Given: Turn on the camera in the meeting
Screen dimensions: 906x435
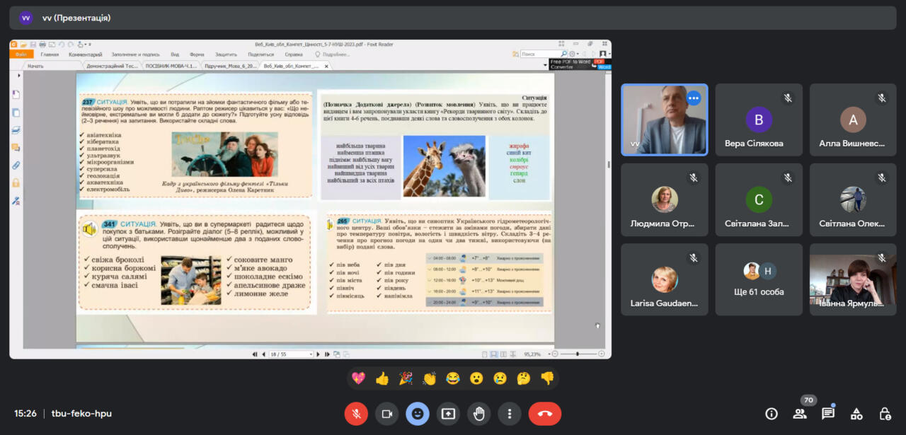Looking at the screenshot, I should click(x=386, y=414).
